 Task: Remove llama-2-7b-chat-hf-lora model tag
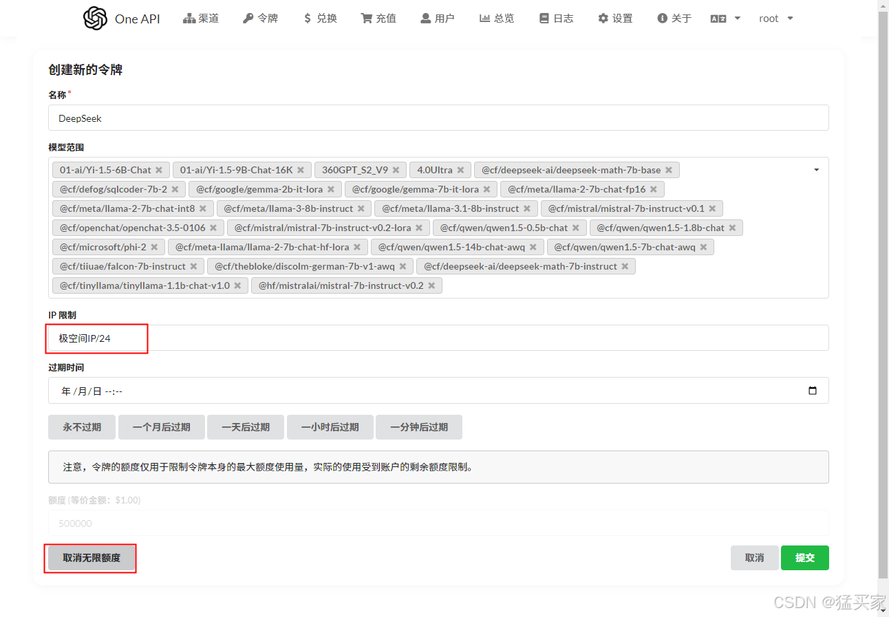[357, 247]
